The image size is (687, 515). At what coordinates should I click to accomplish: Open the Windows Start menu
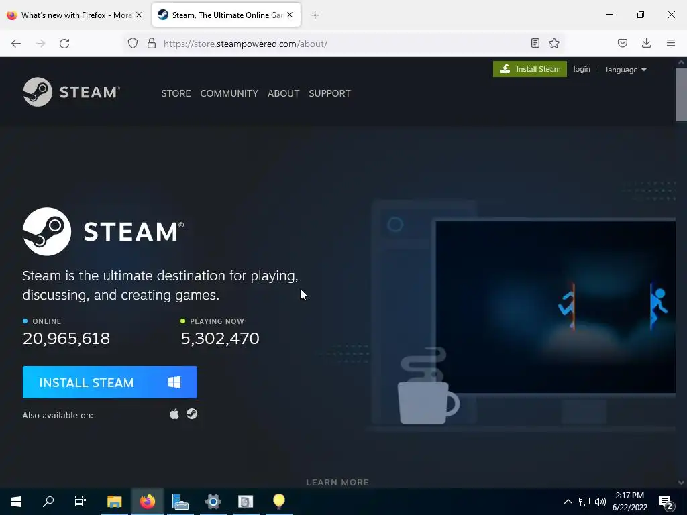(x=16, y=502)
